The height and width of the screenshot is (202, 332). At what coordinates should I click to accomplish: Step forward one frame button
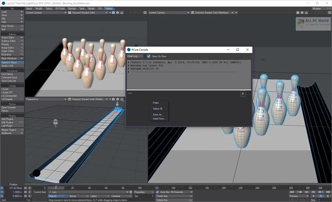(313, 192)
